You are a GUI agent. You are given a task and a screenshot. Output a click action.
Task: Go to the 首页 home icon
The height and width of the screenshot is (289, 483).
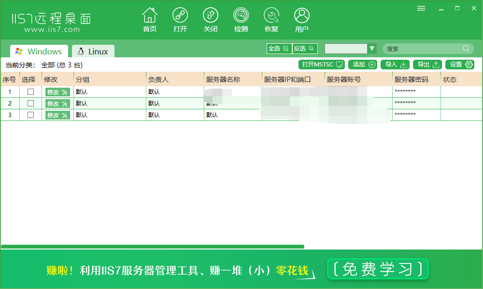pyautogui.click(x=150, y=15)
